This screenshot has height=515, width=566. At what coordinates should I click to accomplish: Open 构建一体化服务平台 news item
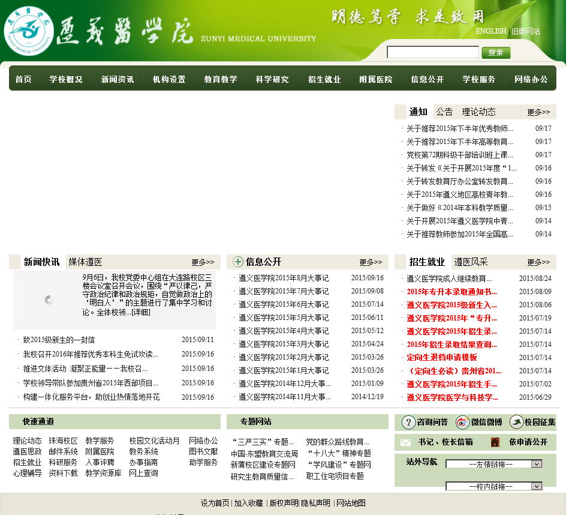click(x=91, y=397)
